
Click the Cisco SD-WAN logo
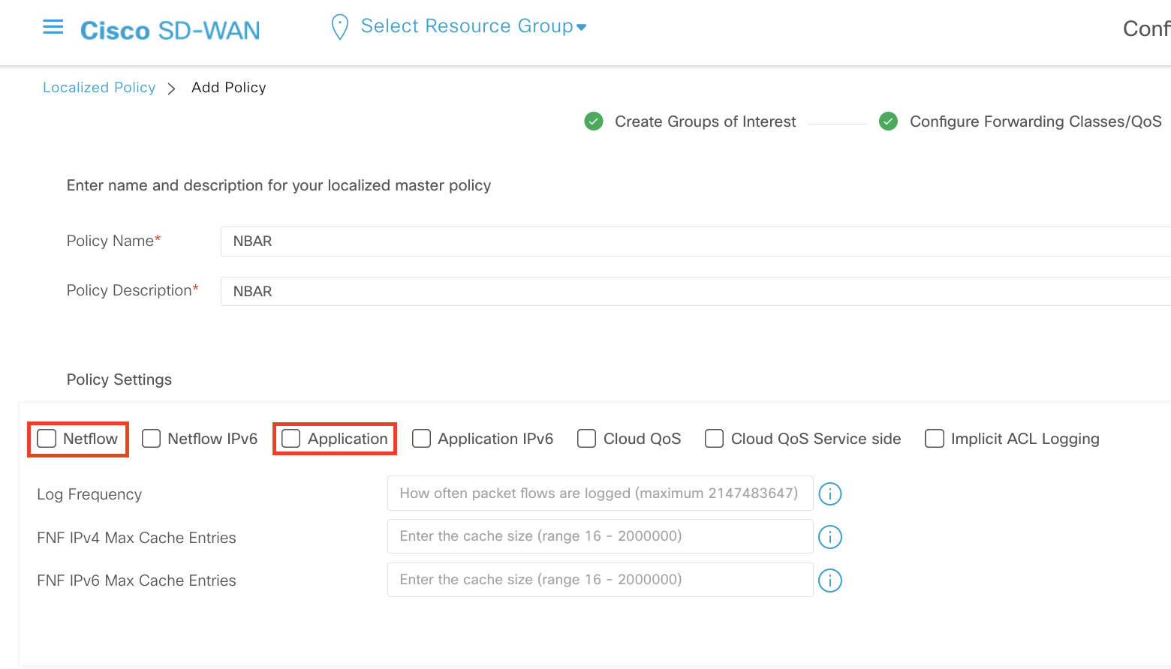(x=170, y=30)
